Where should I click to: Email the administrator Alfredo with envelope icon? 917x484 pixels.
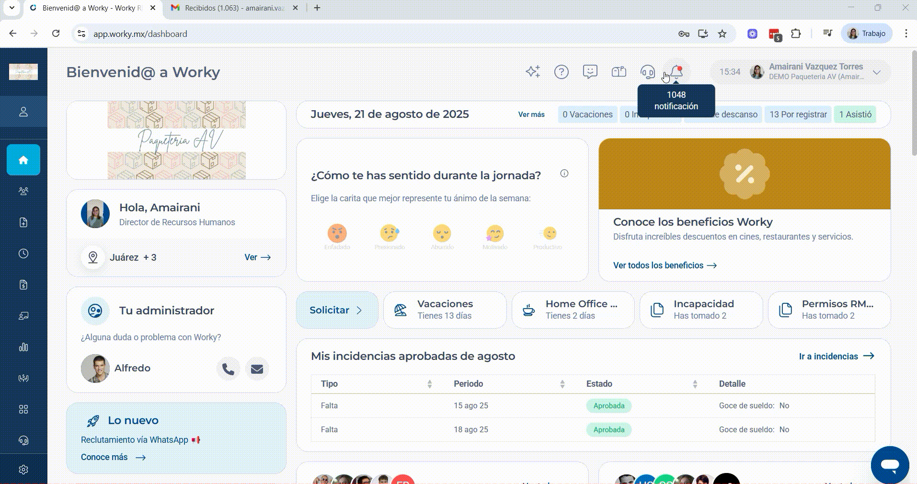[x=257, y=369]
